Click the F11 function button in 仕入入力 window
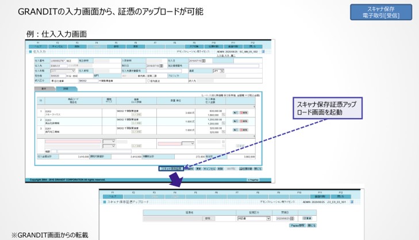The width and height of the screenshot is (419, 240). [x=233, y=47]
